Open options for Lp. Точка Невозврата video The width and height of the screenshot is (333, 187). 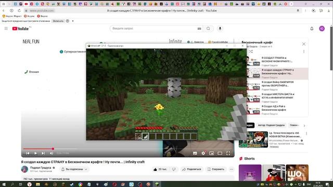pos(306,133)
